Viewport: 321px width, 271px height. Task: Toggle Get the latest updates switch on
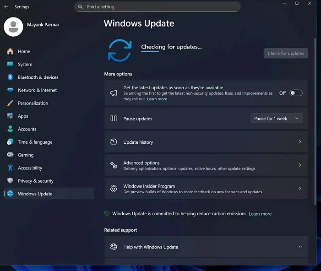click(296, 93)
